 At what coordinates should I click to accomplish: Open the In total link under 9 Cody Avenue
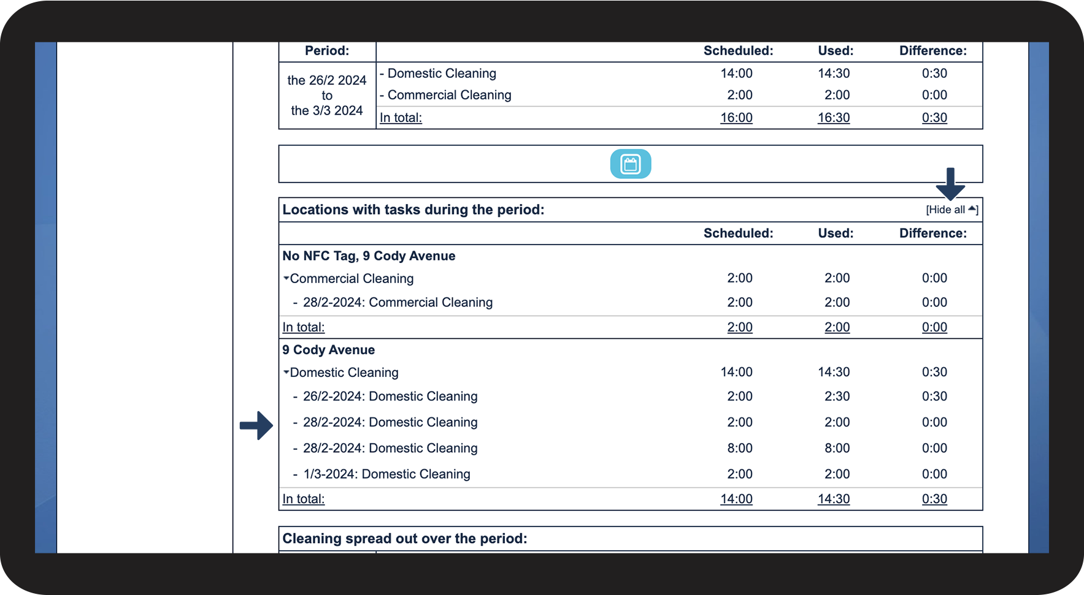304,499
